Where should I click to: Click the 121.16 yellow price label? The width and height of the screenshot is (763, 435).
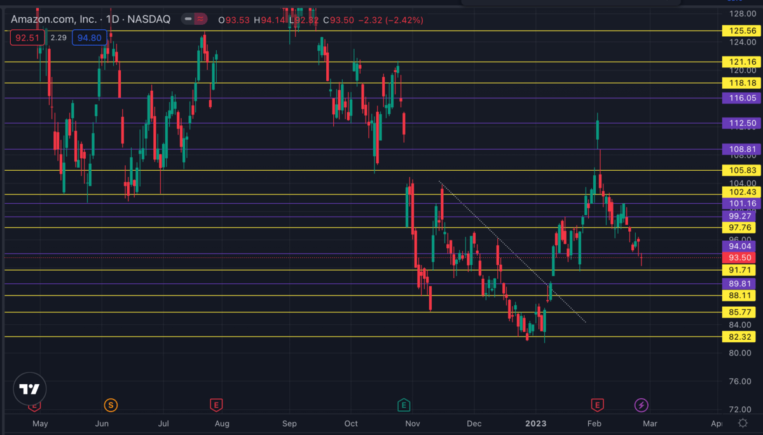(x=741, y=62)
